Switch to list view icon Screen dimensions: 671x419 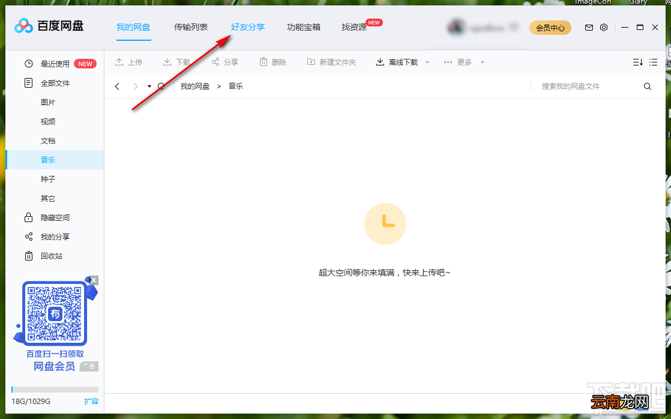[653, 62]
